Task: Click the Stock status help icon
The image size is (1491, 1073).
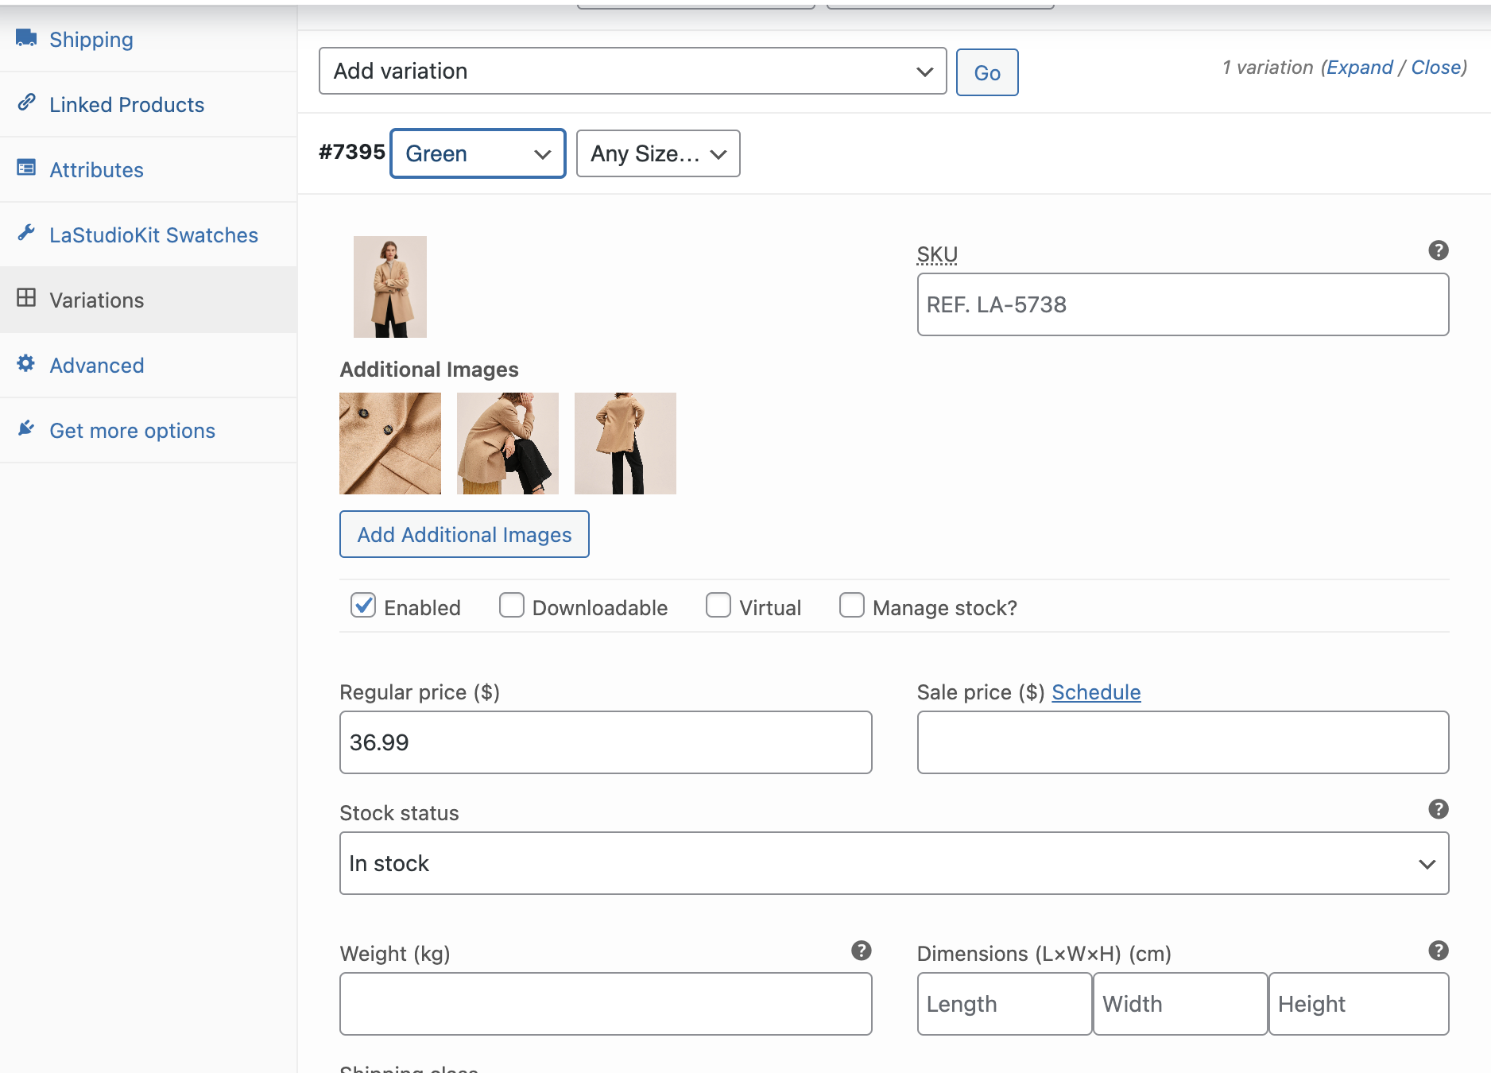Action: coord(1438,809)
